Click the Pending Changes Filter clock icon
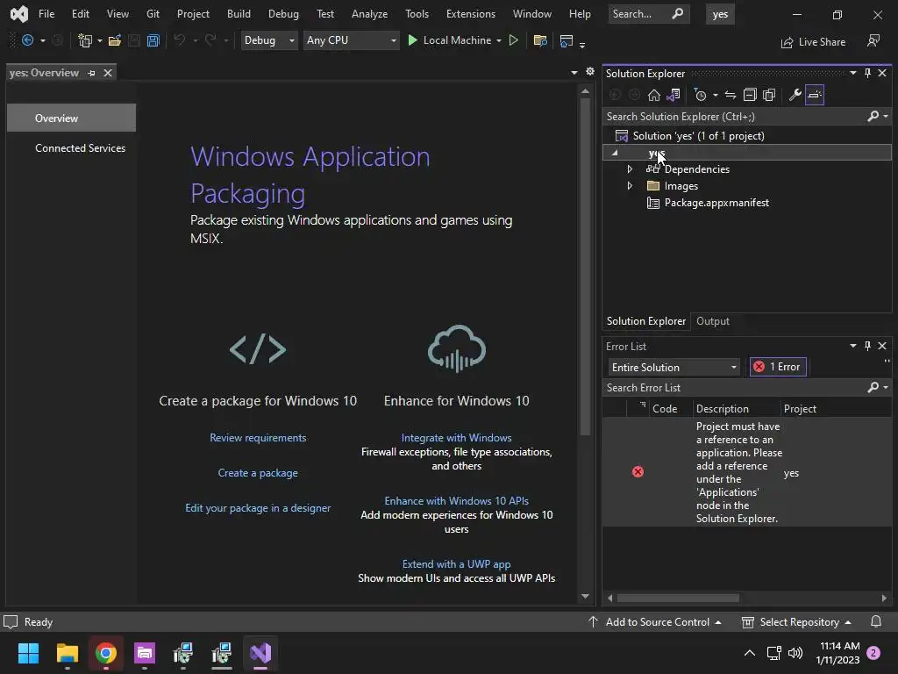The height and width of the screenshot is (674, 898). click(x=700, y=95)
